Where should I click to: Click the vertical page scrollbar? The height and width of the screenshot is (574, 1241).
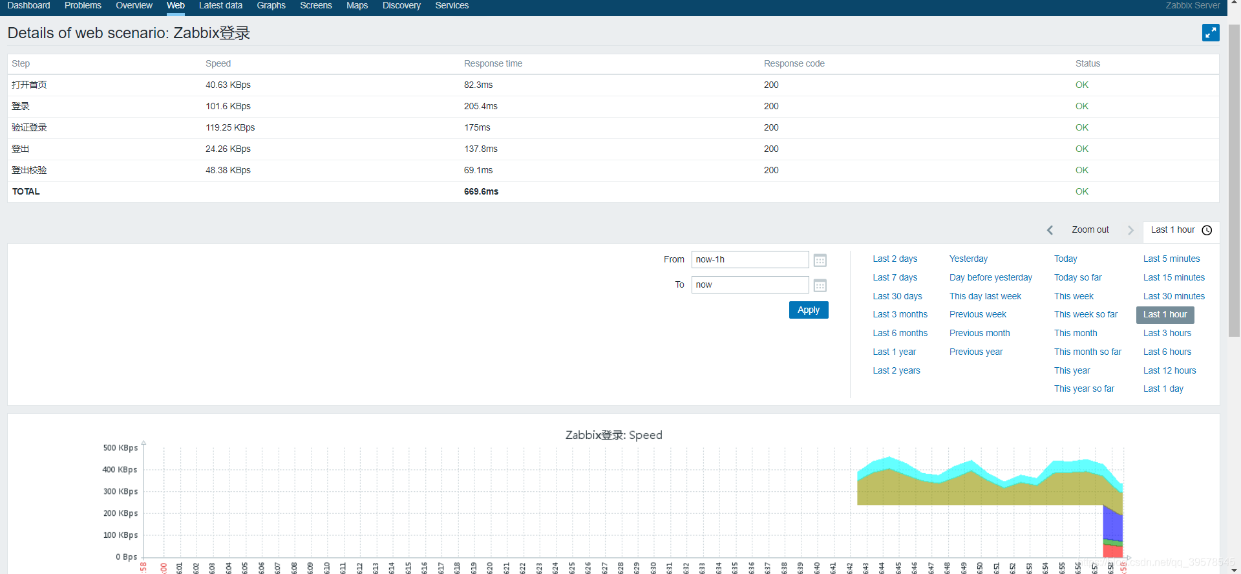click(x=1234, y=181)
